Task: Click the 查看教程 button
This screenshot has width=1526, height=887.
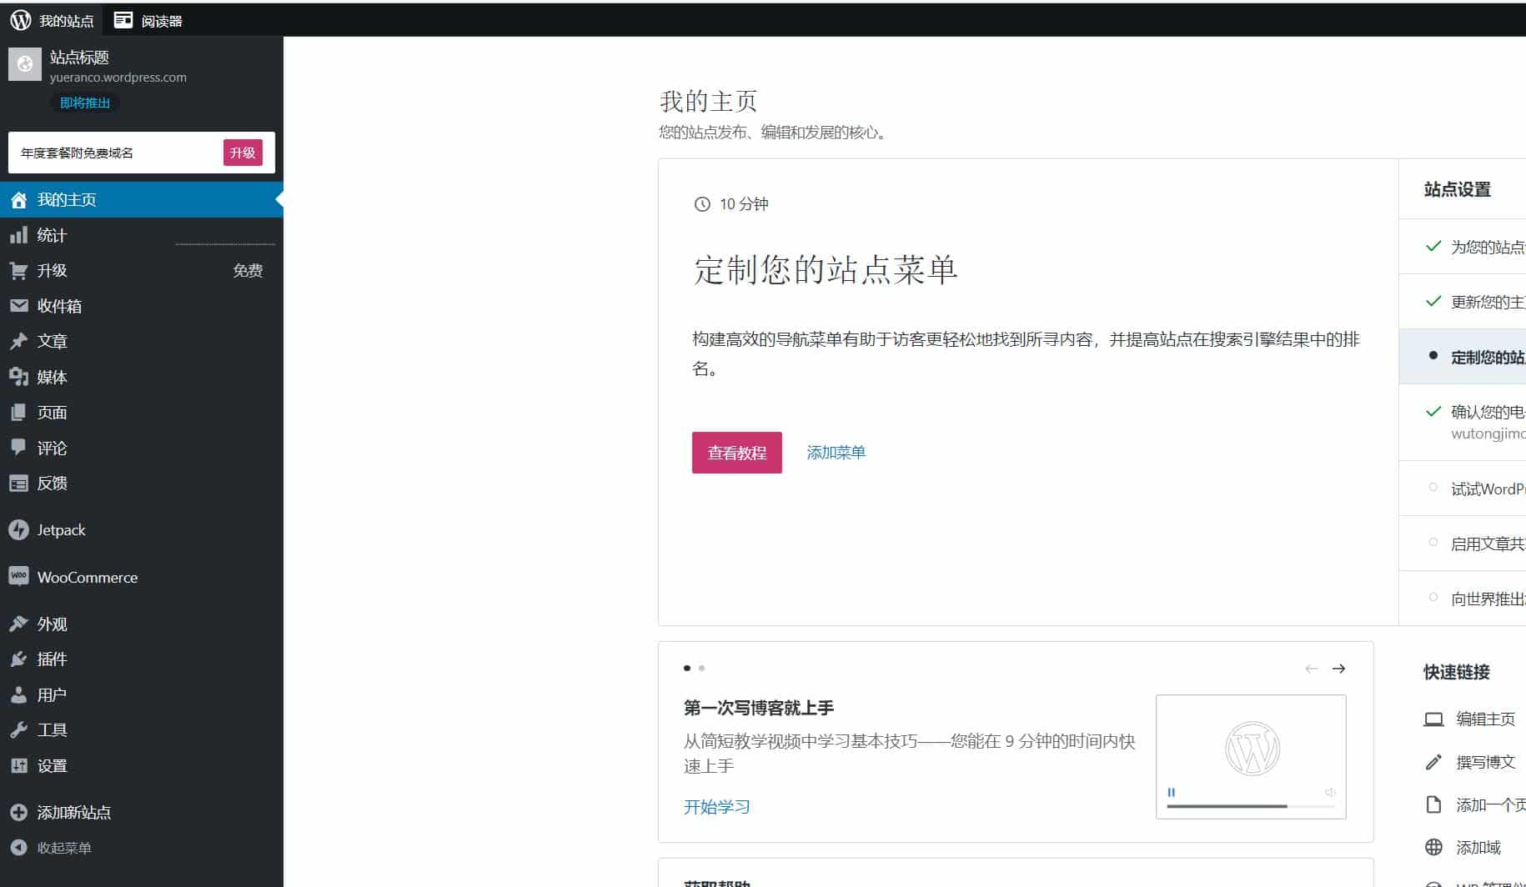Action: coord(736,453)
